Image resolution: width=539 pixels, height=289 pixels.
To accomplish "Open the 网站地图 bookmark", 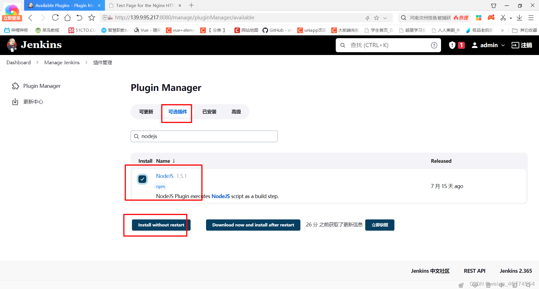I will (246, 30).
